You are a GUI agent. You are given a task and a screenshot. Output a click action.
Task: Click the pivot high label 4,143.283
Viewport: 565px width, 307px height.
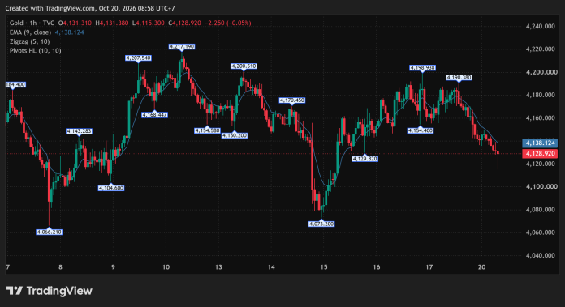pos(80,131)
